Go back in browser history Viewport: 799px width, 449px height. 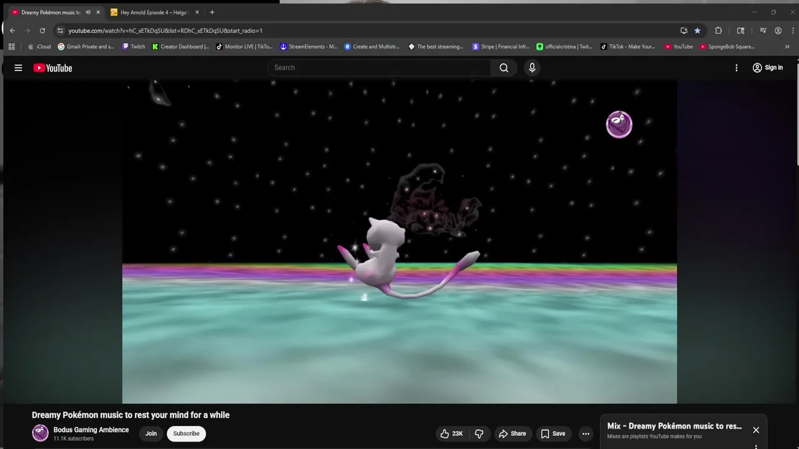[12, 31]
